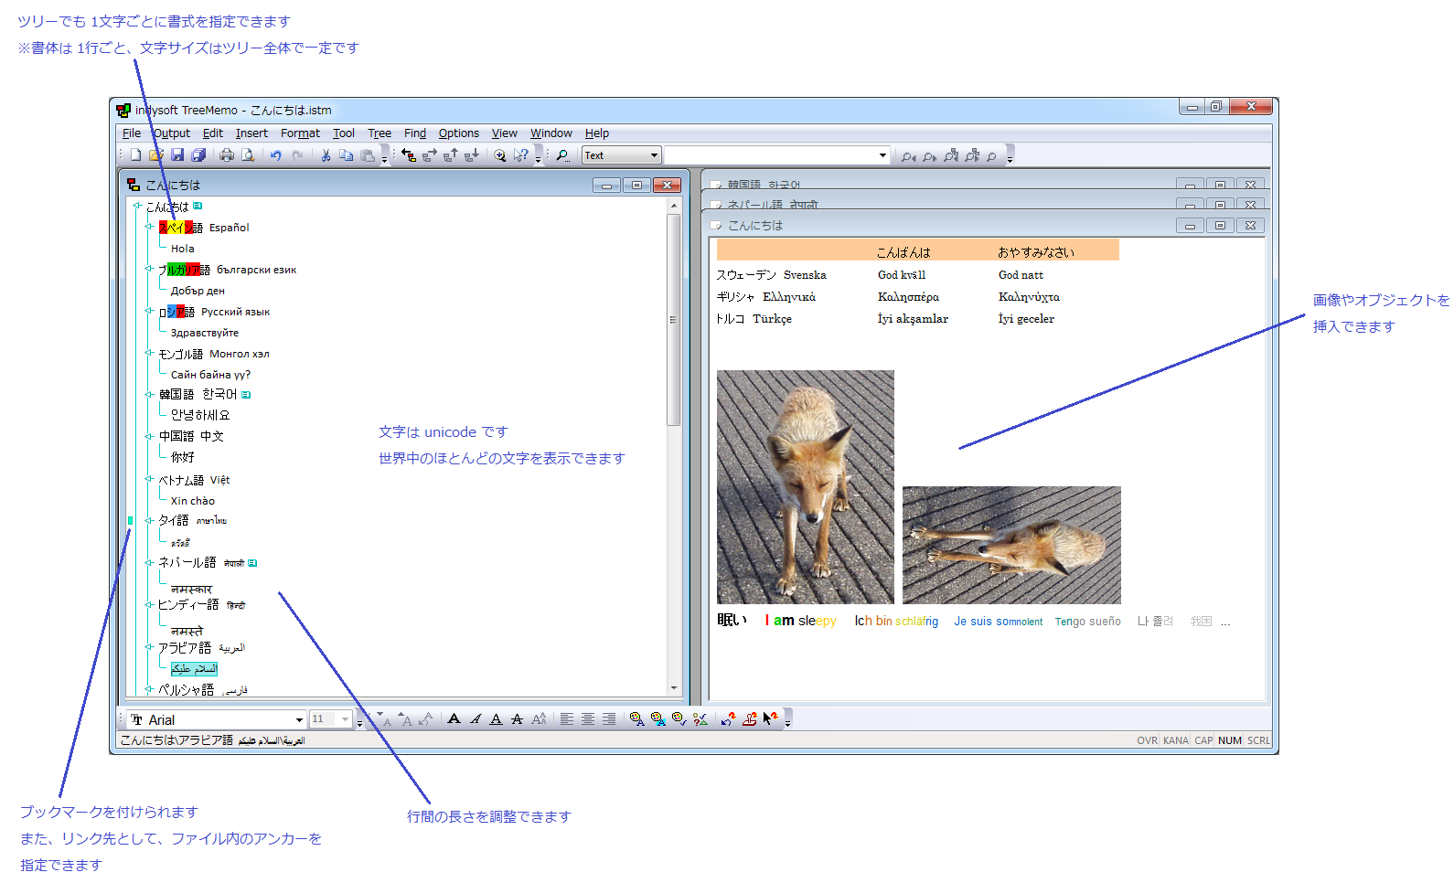
Task: Maximize the こんにちは tree child window
Action: pyautogui.click(x=636, y=185)
